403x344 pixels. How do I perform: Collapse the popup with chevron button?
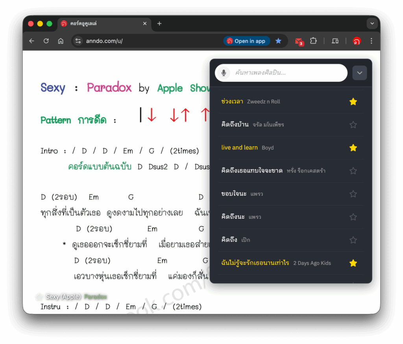click(x=359, y=73)
